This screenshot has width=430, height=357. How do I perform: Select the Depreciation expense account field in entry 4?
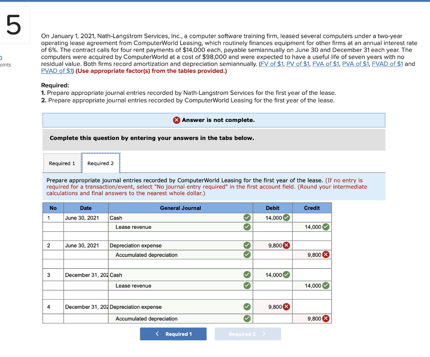pyautogui.click(x=181, y=307)
